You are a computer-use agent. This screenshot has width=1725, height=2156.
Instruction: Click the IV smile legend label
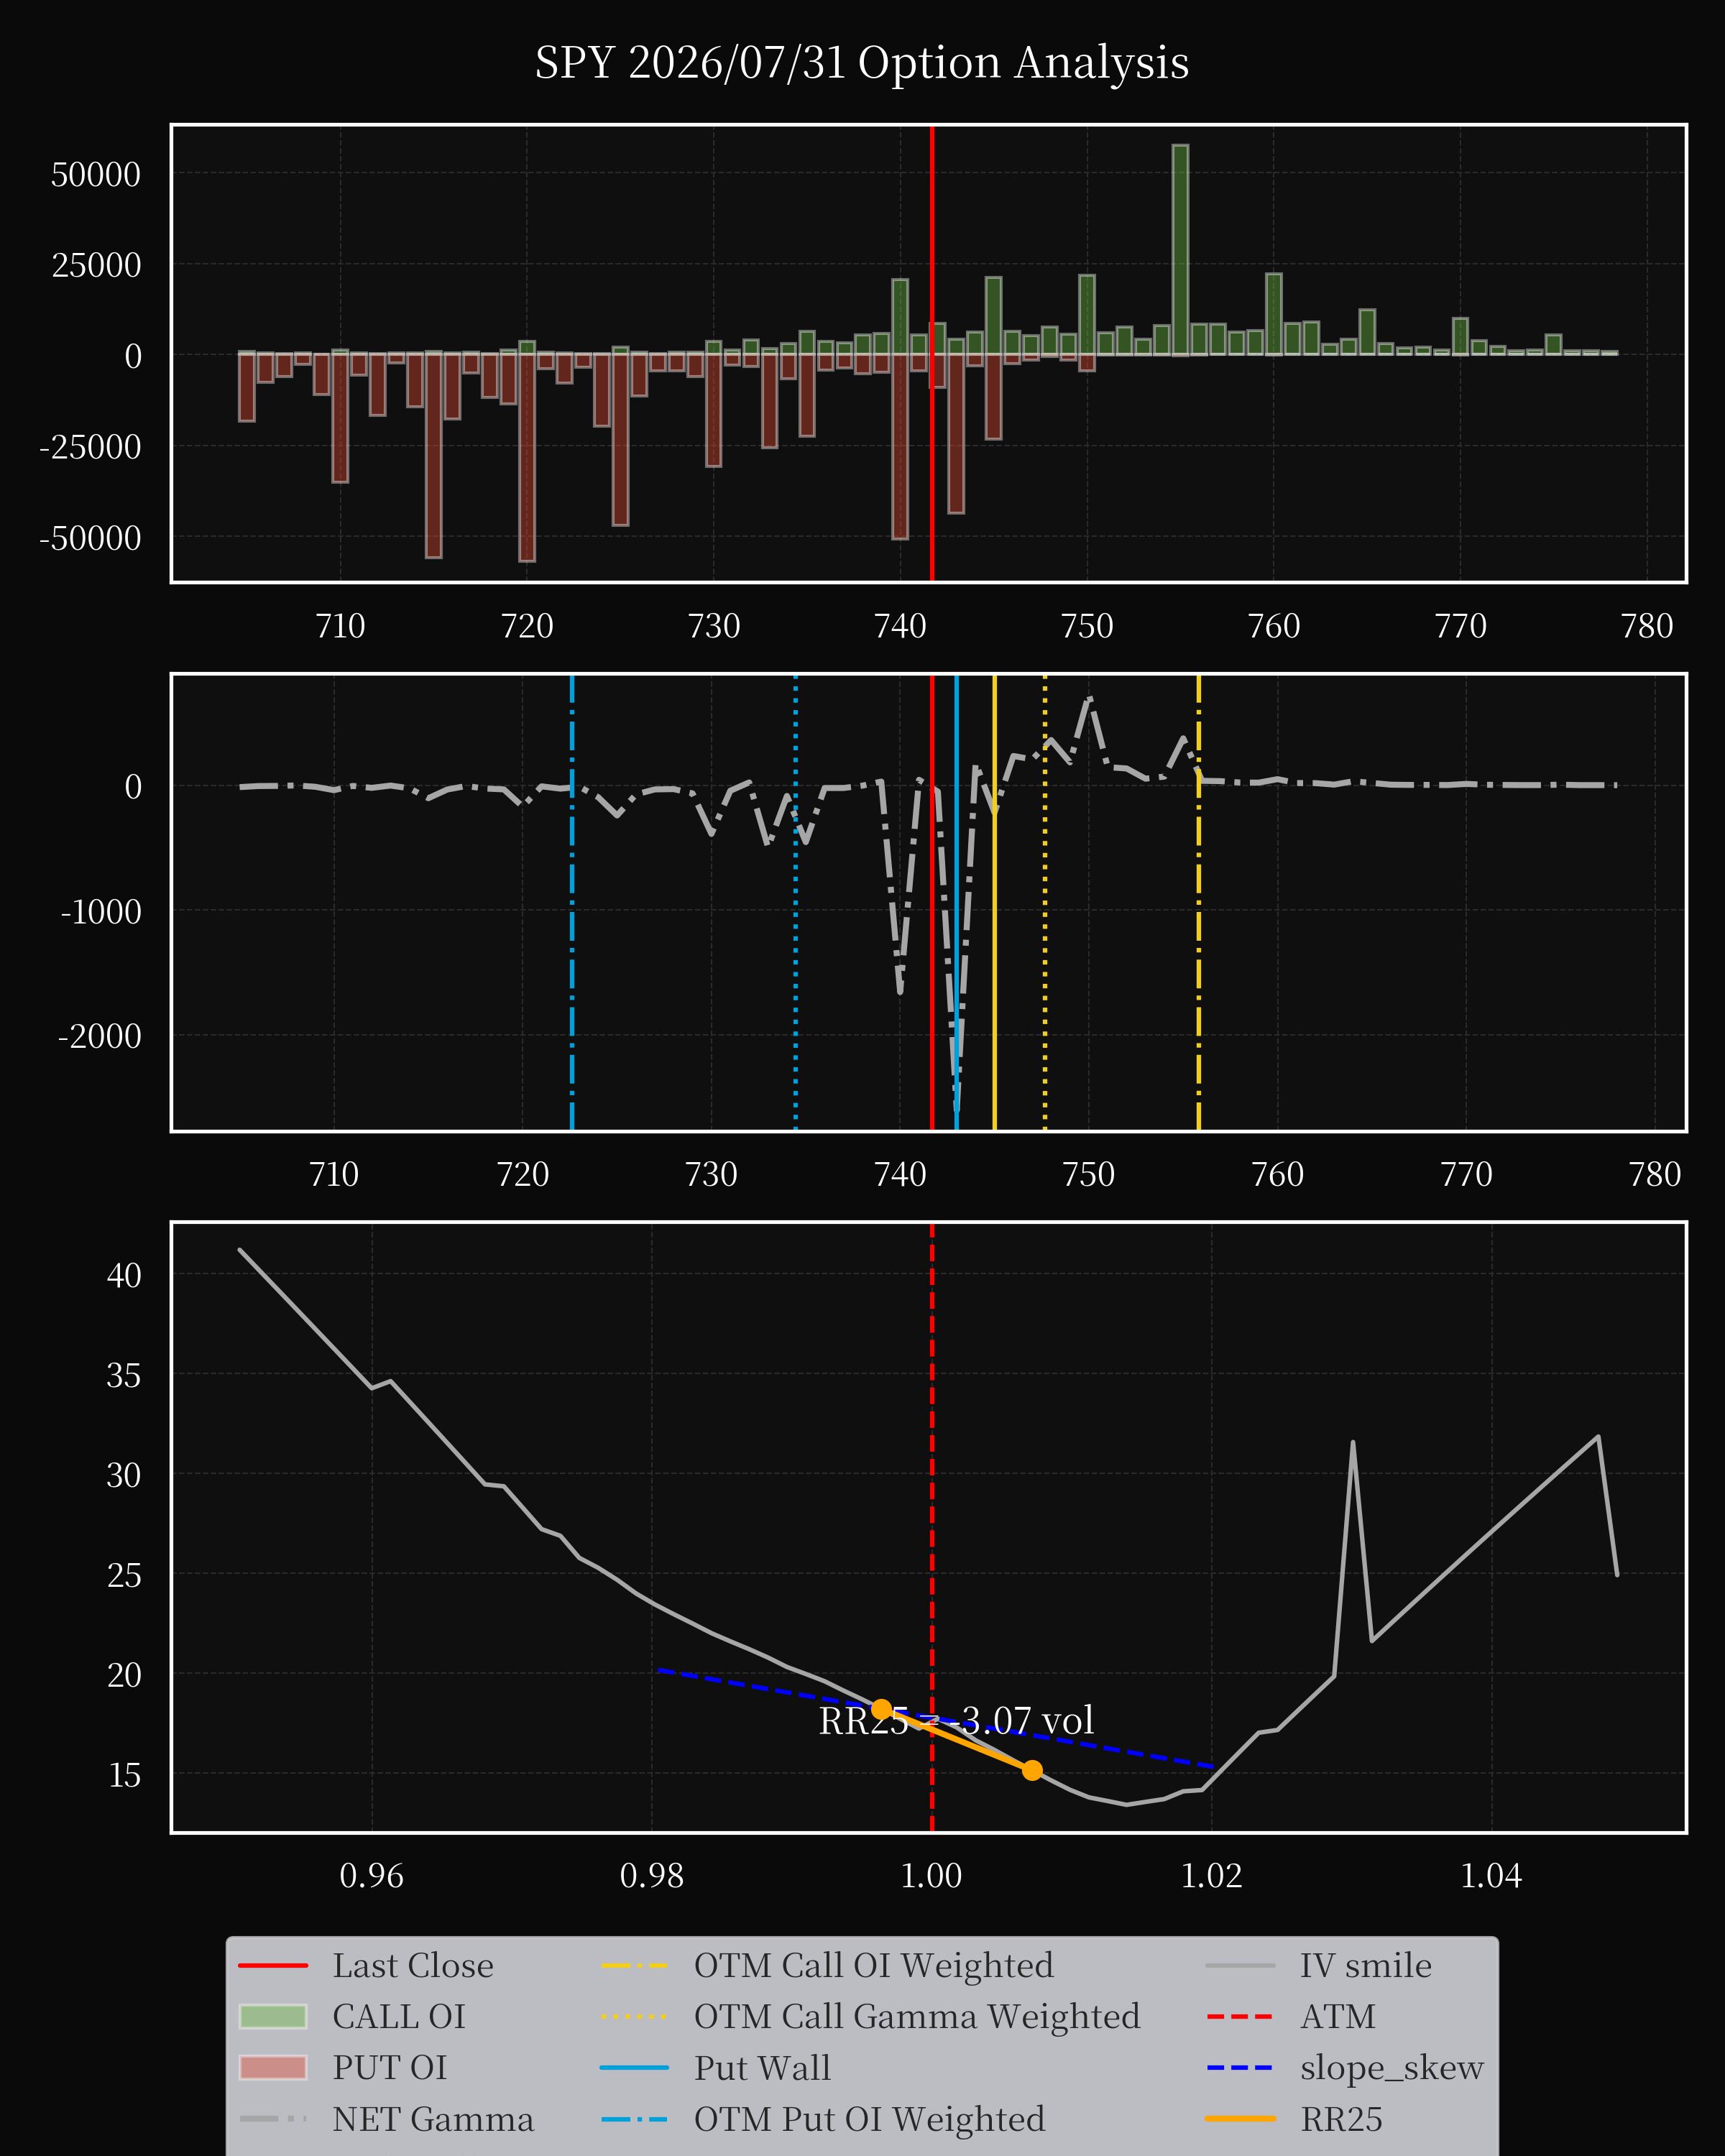1366,1966
